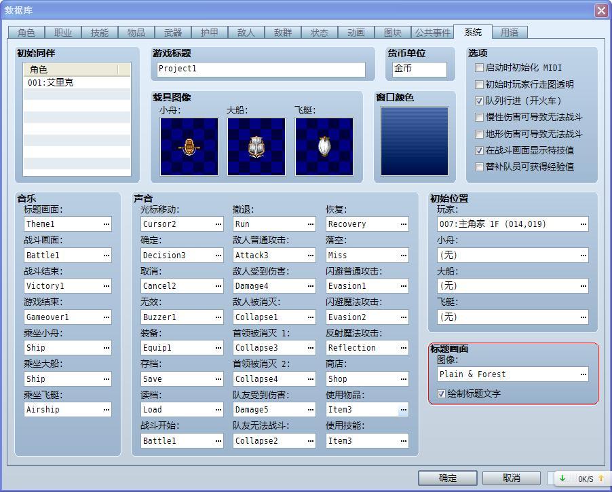Open 大船 start position ellipsis

[583, 286]
